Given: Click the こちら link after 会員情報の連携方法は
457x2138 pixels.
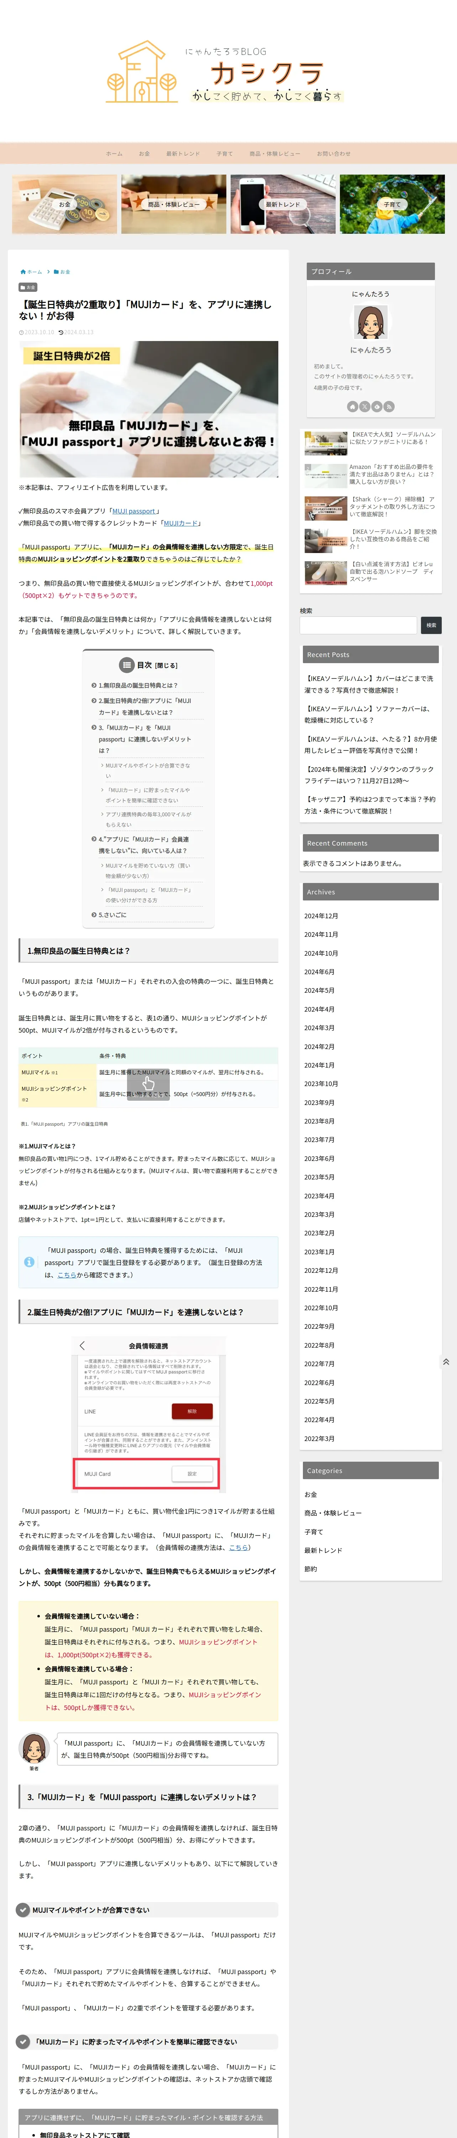Looking at the screenshot, I should point(238,1548).
